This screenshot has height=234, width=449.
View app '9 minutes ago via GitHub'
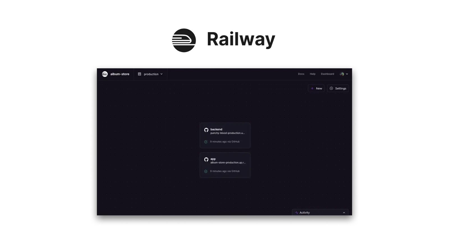click(x=225, y=171)
